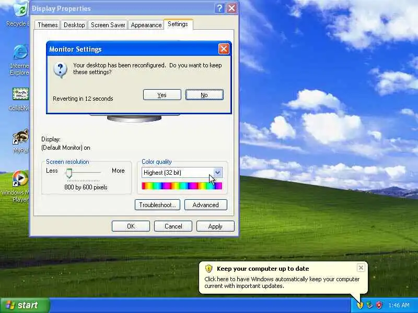This screenshot has width=418, height=313.
Task: Click Yes to keep display settings
Action: [x=162, y=95]
